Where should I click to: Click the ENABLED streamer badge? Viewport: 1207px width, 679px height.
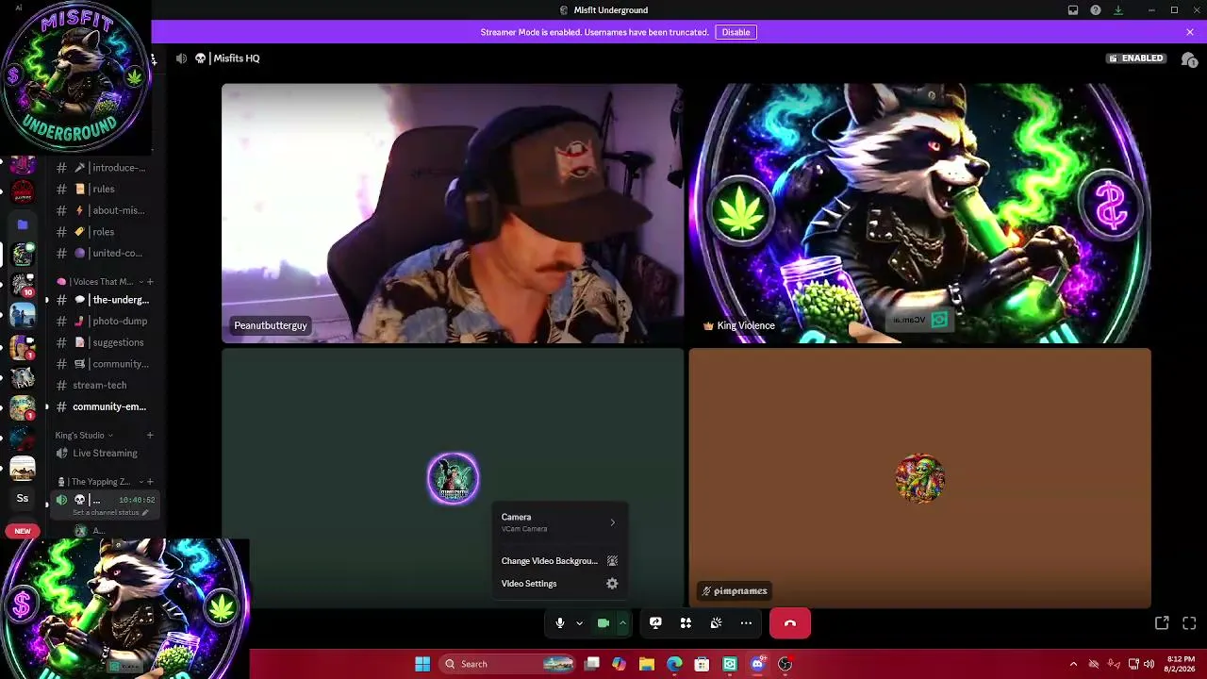tap(1136, 58)
